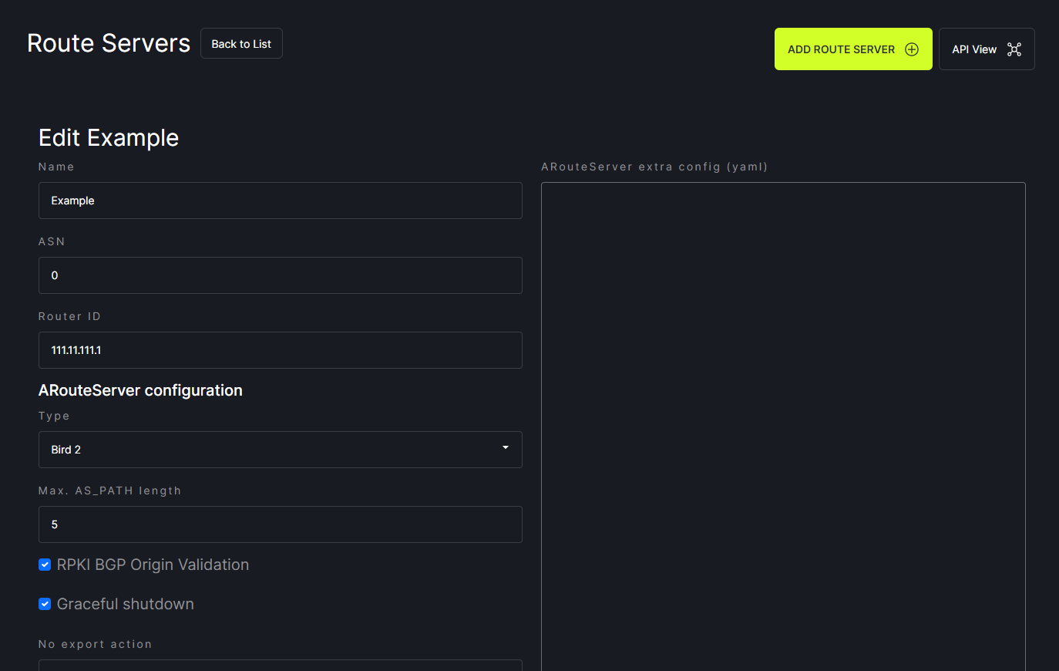The image size is (1059, 671).
Task: Click the RPKI BGP Origin Validation label text
Action: (x=153, y=565)
